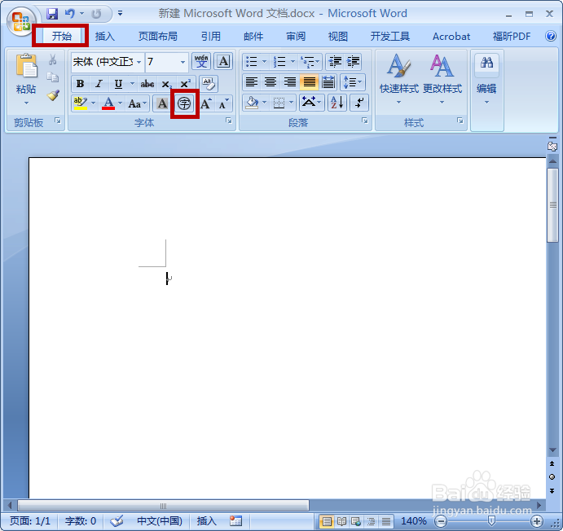This screenshot has height=531, width=563.
Task: Click the Shrink Font icon
Action: (224, 103)
